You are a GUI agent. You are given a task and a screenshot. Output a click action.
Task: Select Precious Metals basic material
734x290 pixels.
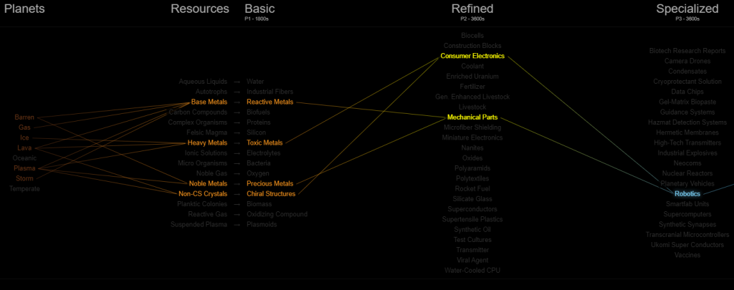[x=270, y=183]
